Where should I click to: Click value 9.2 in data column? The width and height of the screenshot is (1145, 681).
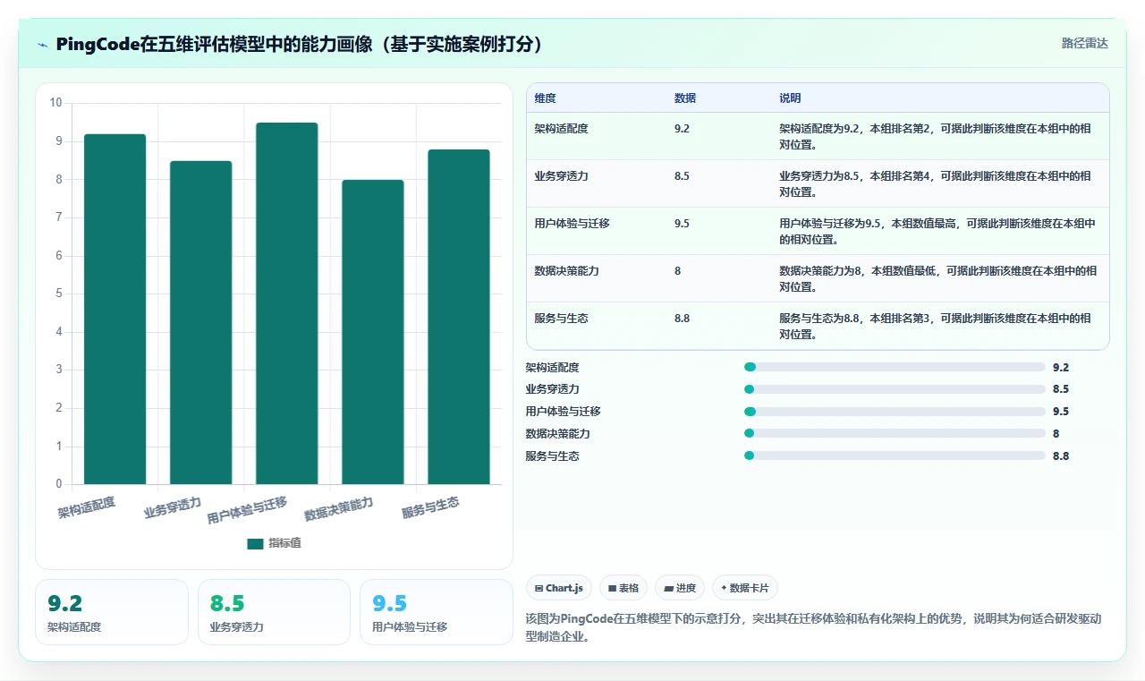[x=682, y=129]
